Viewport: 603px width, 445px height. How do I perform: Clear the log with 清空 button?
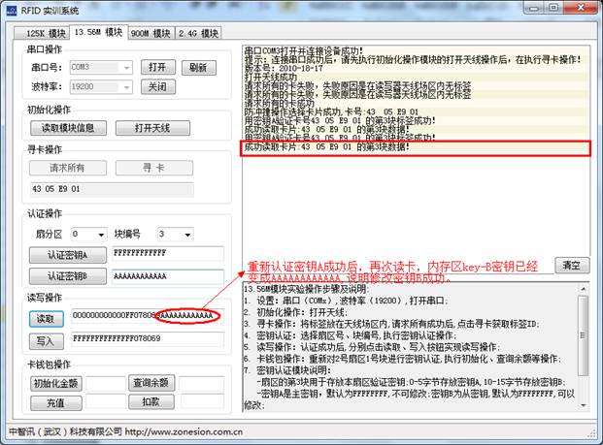click(x=571, y=266)
